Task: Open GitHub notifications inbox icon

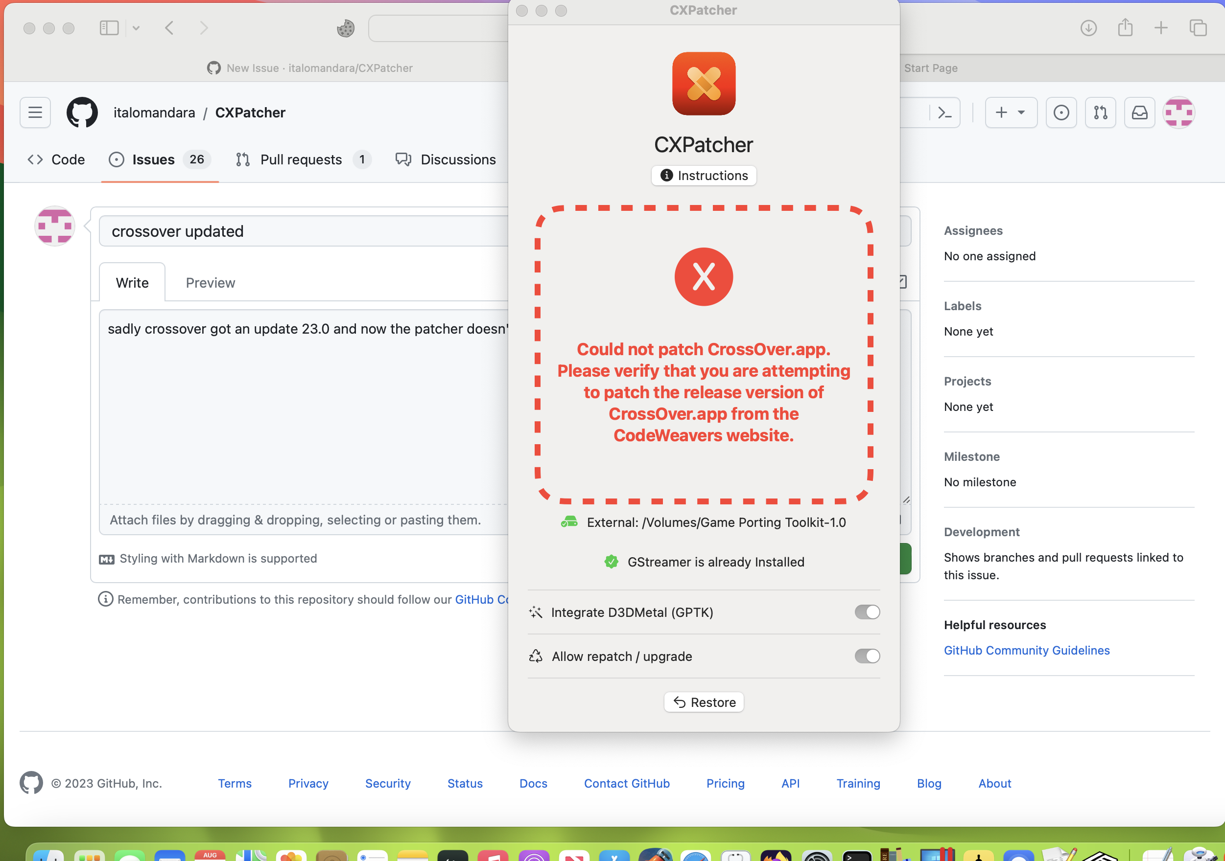Action: [x=1139, y=113]
